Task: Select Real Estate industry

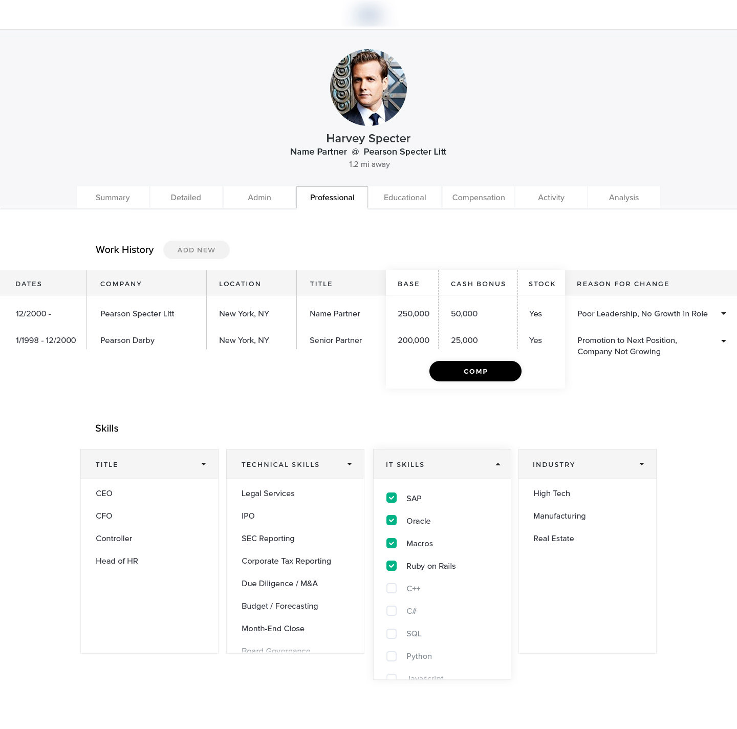Action: (x=554, y=539)
